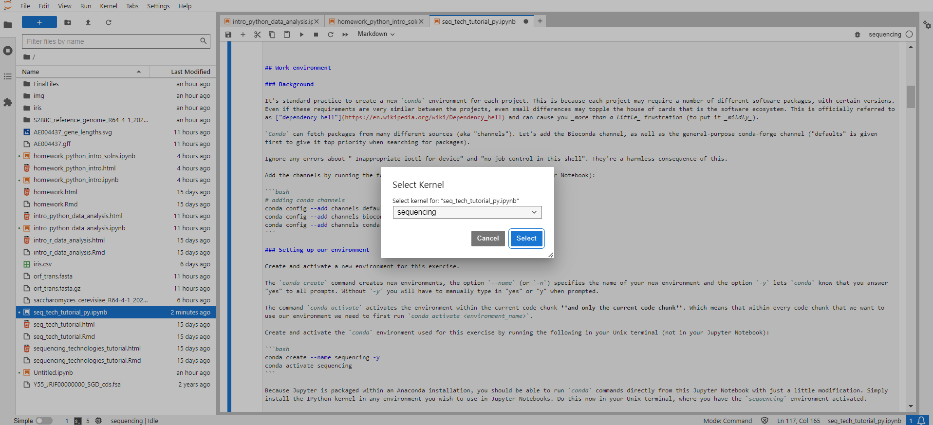Screen dimensions: 933x425
Task: Select the orf_trans.fasta.gz file
Action: coord(116,289)
